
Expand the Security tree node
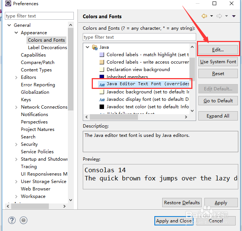point(16,144)
